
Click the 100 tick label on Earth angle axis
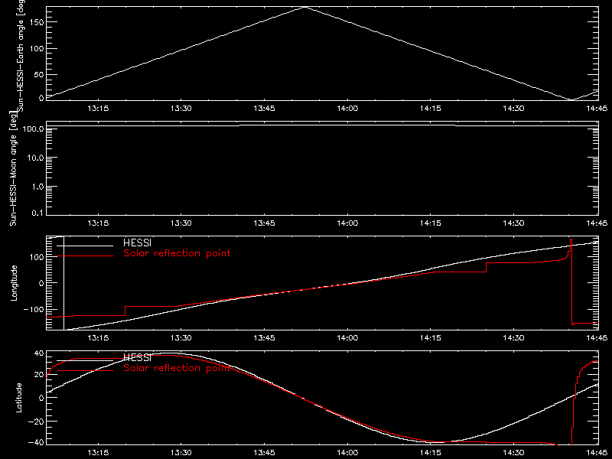[37, 48]
